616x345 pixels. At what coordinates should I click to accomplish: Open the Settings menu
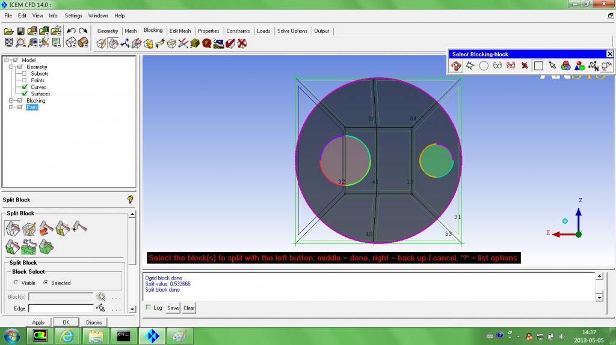(73, 16)
